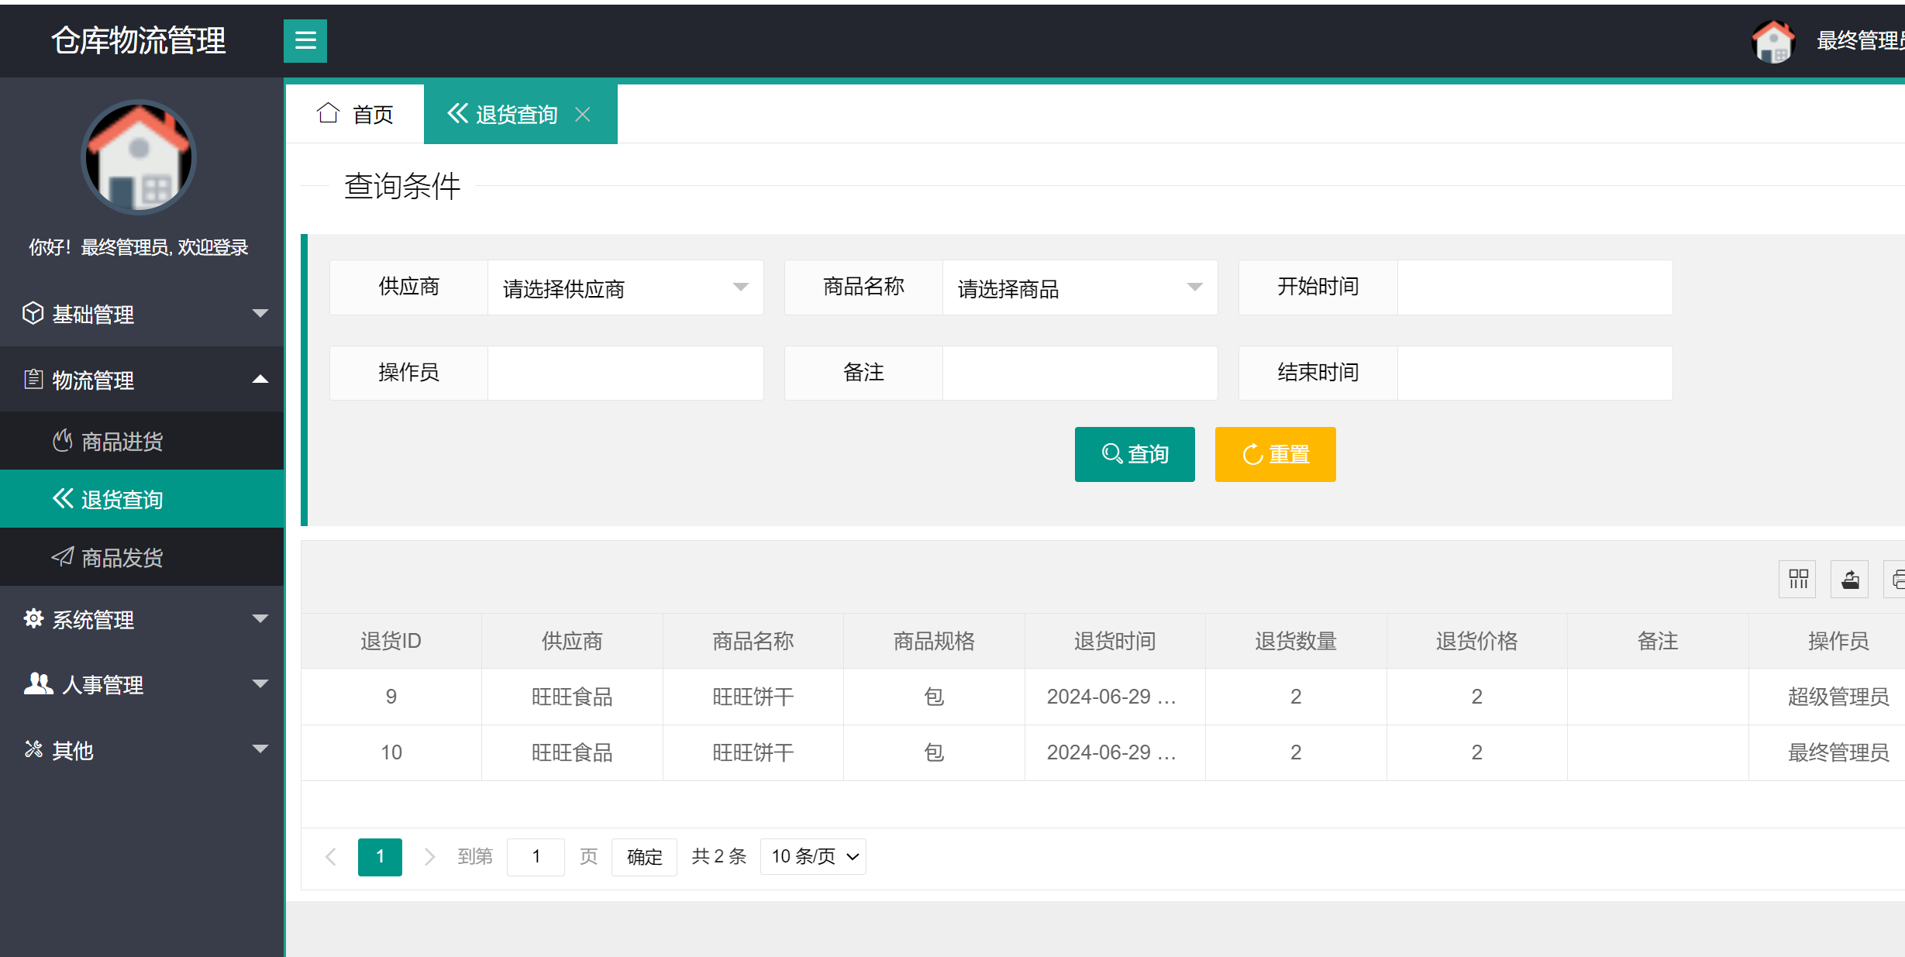Viewport: 1905px width, 957px height.
Task: Select the 商品发货 sidebar item with paper-plane icon
Action: (121, 557)
